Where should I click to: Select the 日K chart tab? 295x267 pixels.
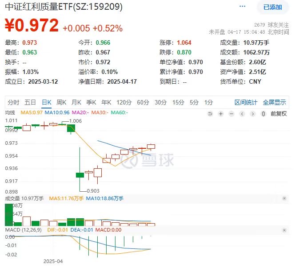click(47, 102)
